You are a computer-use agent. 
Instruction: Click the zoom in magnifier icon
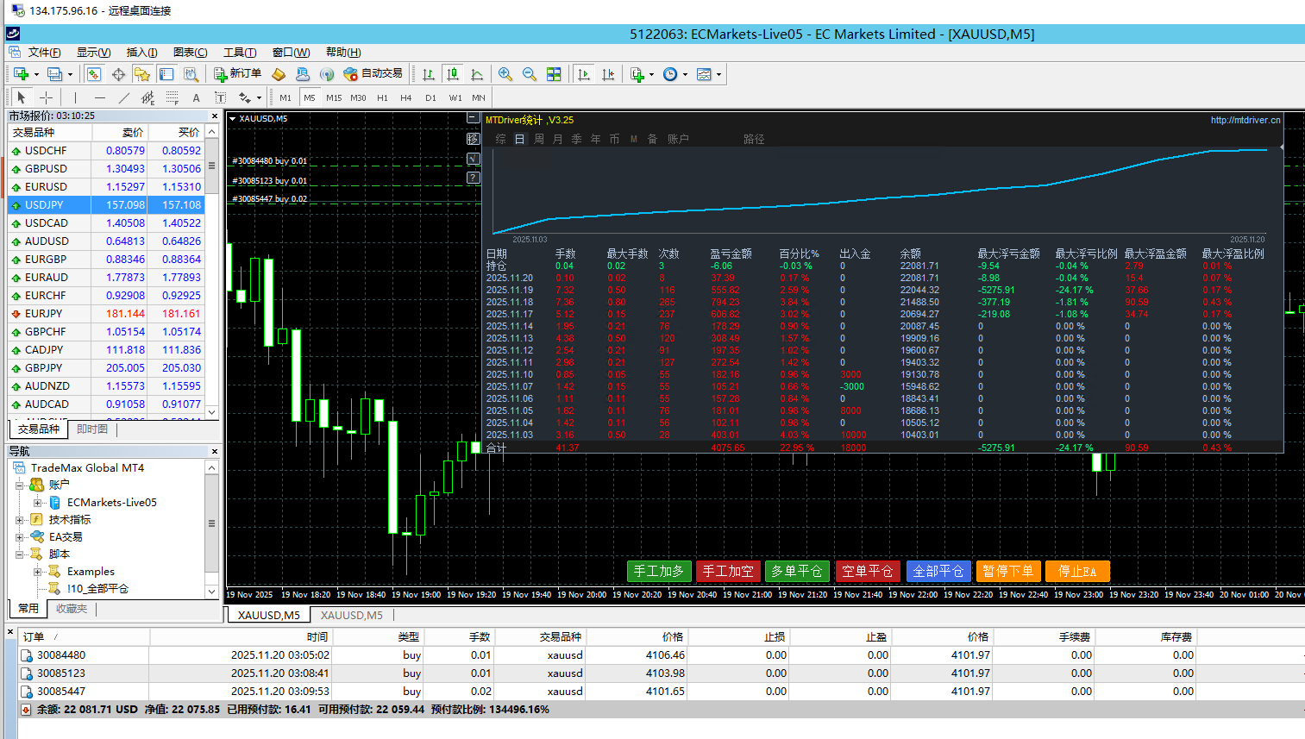pyautogui.click(x=505, y=74)
